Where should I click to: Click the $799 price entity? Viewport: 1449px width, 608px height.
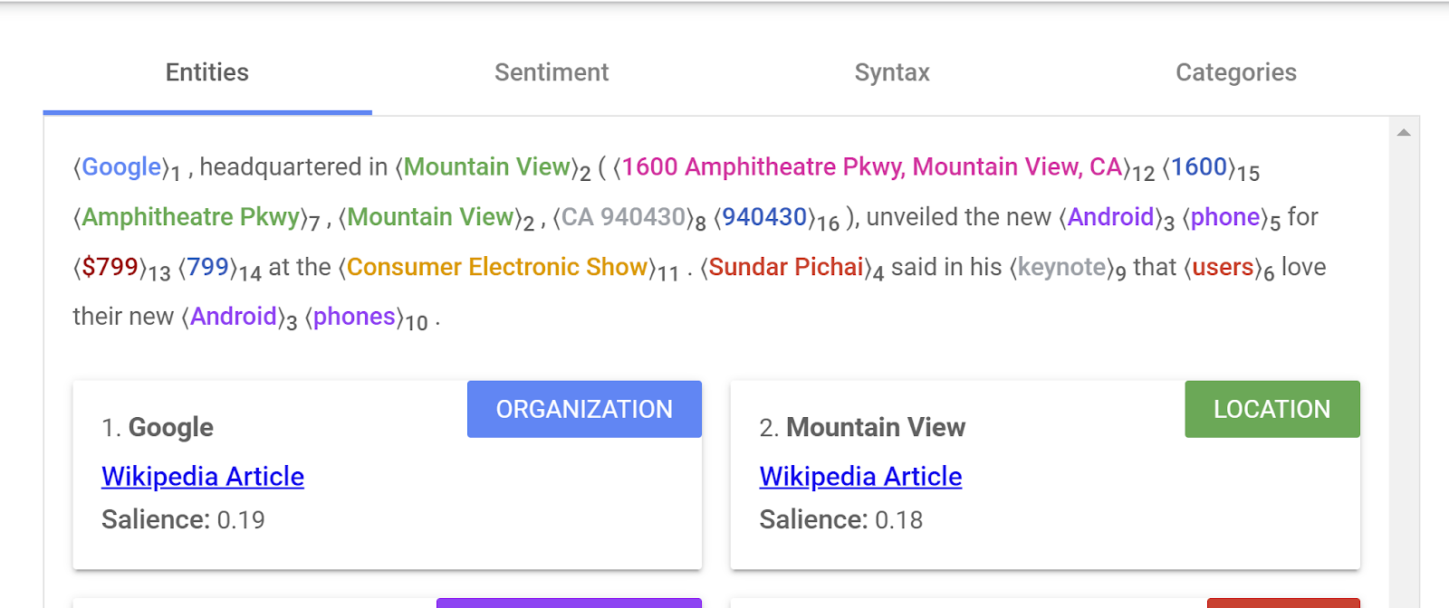(x=110, y=268)
